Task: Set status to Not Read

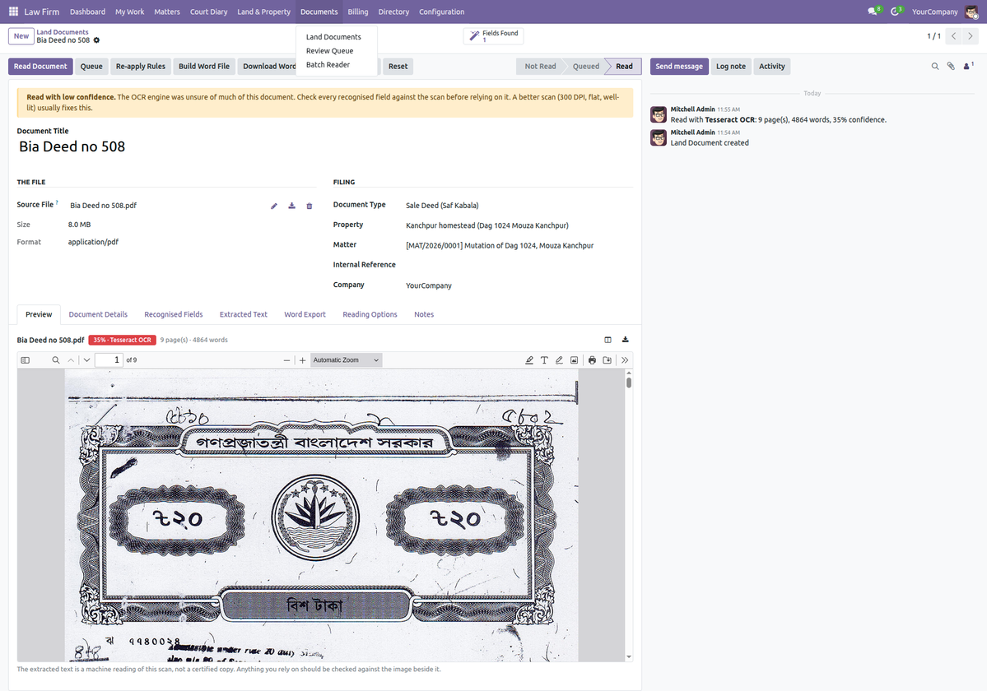Action: (x=539, y=66)
